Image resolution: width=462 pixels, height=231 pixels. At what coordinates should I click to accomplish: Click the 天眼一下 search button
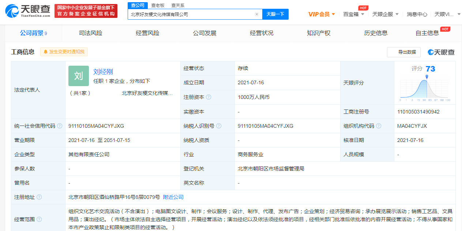coord(275,14)
